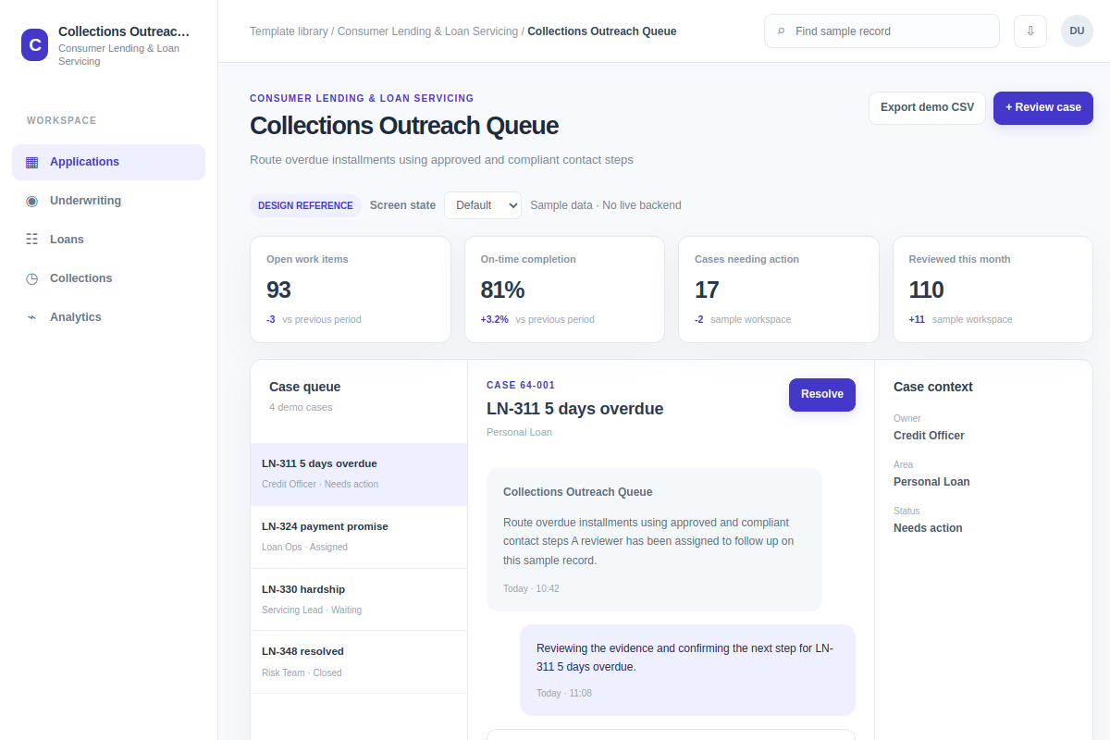Click the Analytics pulse icon

(32, 317)
